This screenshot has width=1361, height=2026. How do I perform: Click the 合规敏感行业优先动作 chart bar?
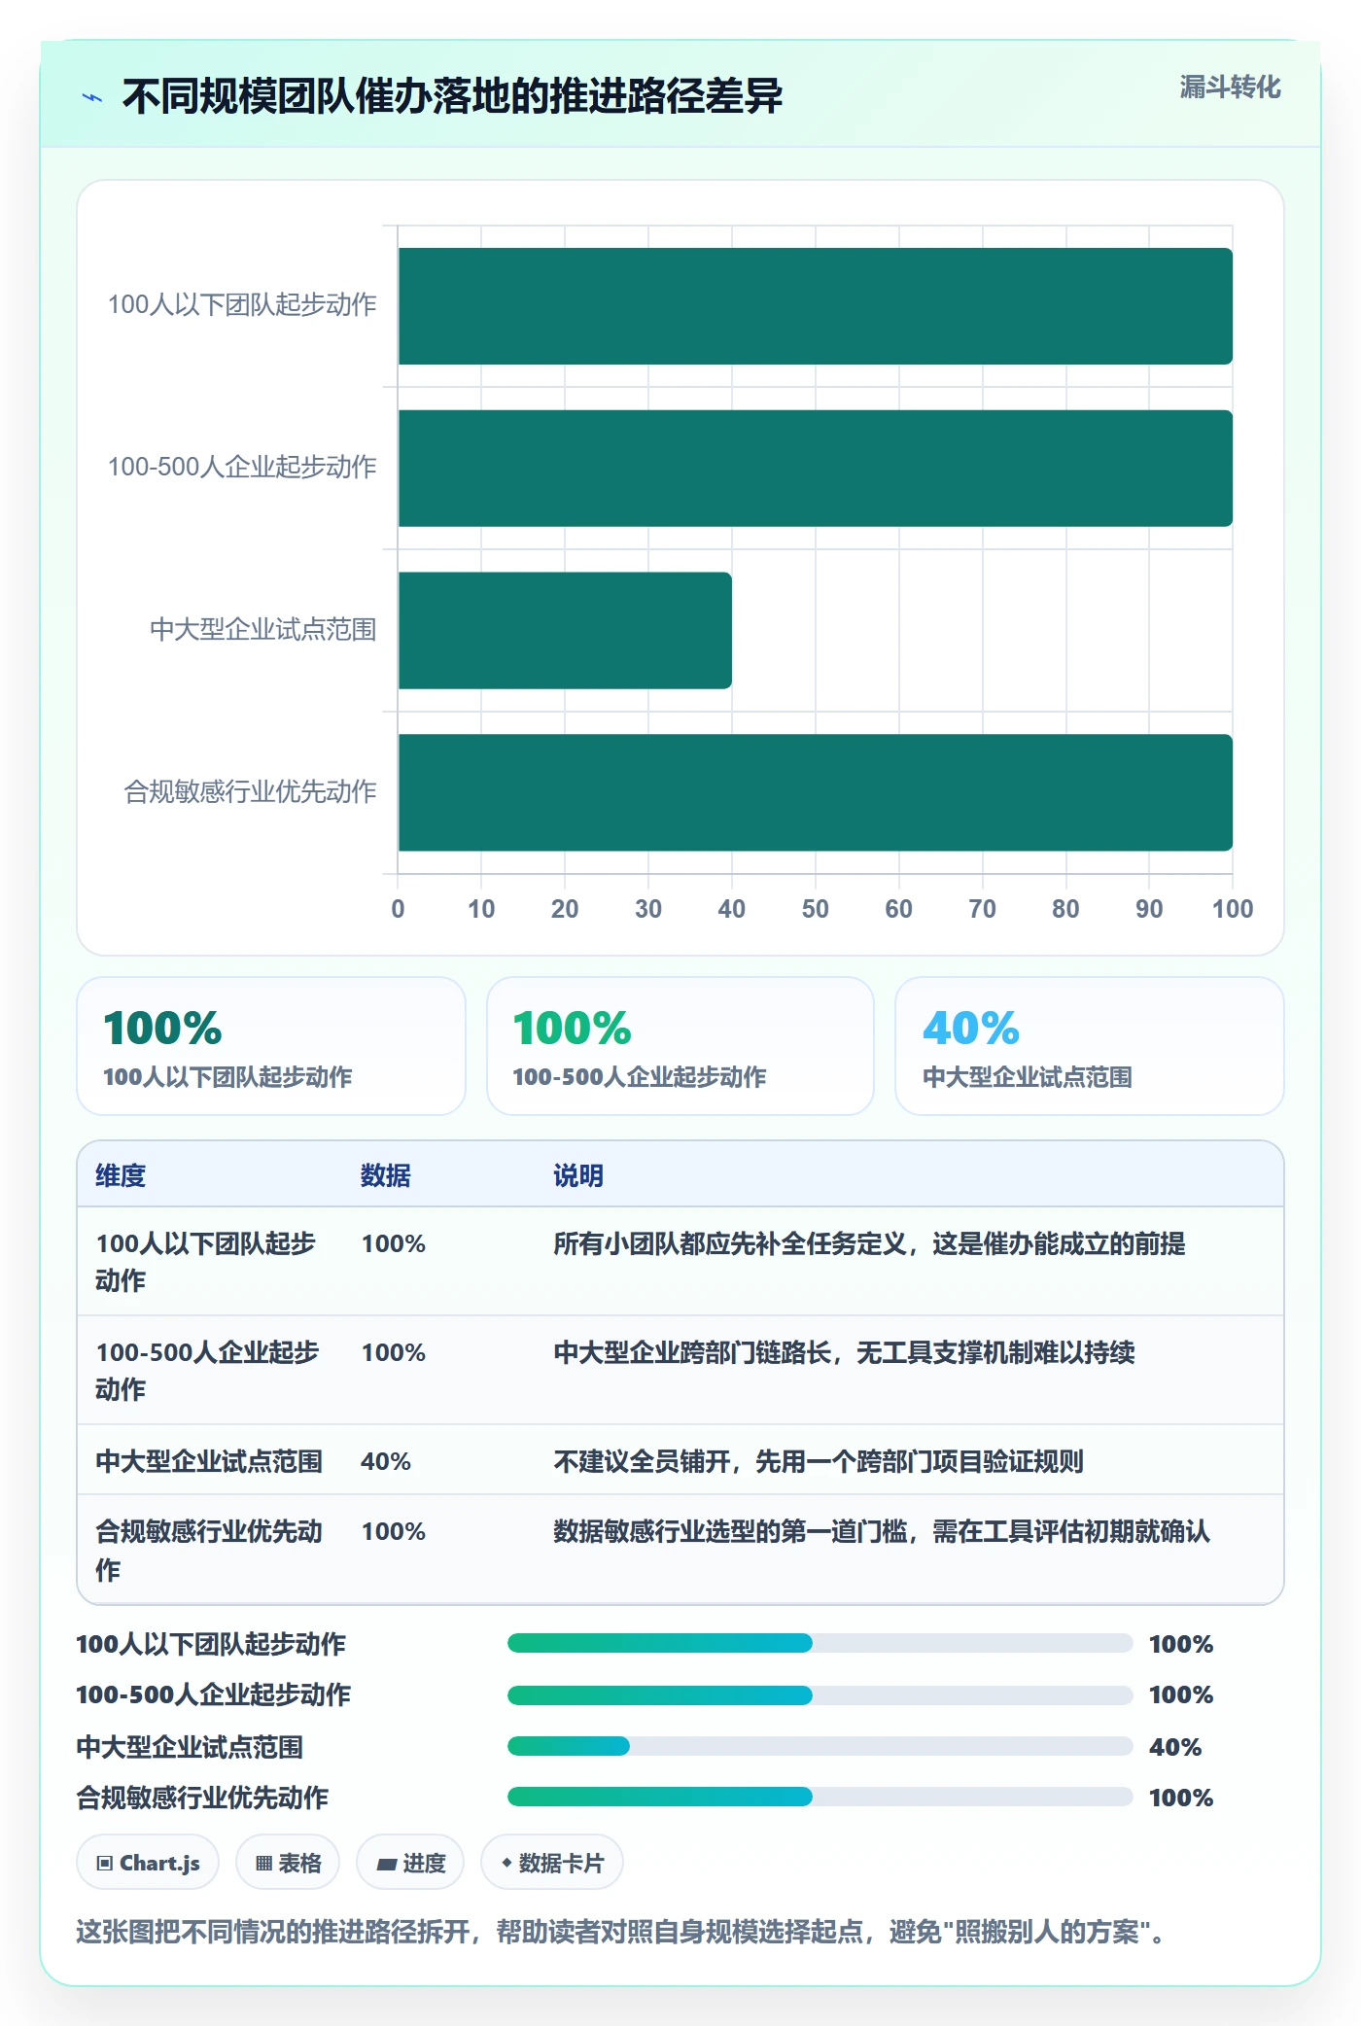pyautogui.click(x=815, y=792)
